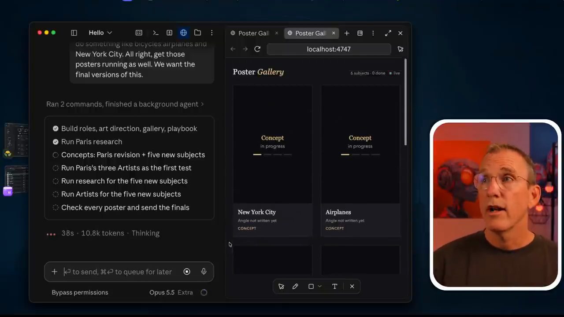Click the gallery page scrollbar
564x317 pixels.
click(405, 102)
